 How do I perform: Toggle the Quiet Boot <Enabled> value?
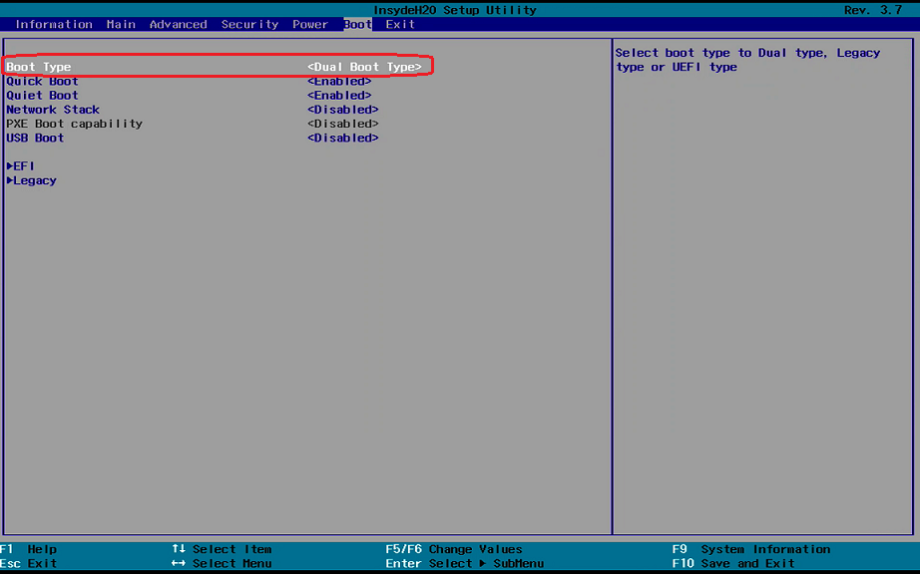[x=339, y=96]
